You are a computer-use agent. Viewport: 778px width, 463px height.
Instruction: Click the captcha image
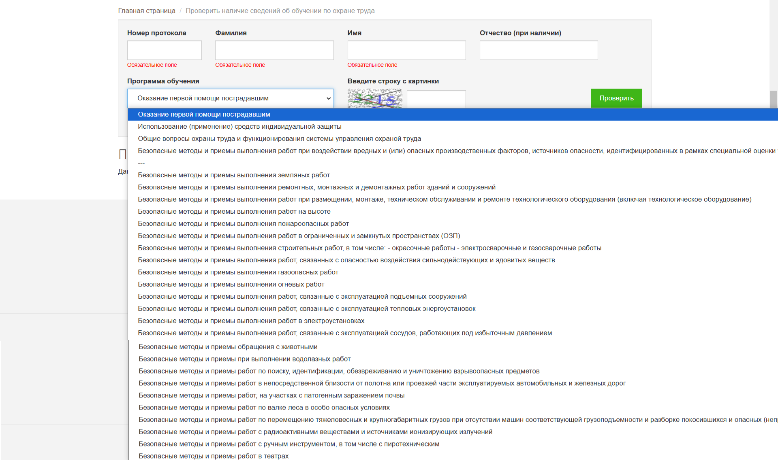375,99
